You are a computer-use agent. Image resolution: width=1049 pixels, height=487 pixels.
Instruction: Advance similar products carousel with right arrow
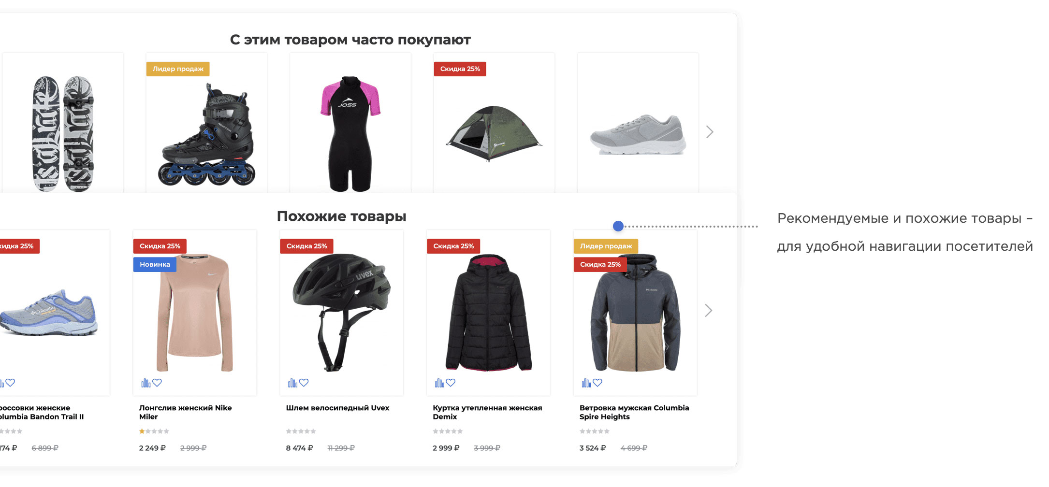(709, 310)
